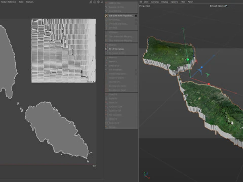The height and width of the screenshot is (182, 243).
Task: Click the viewport hamburger menu icon
Action: 141,2
